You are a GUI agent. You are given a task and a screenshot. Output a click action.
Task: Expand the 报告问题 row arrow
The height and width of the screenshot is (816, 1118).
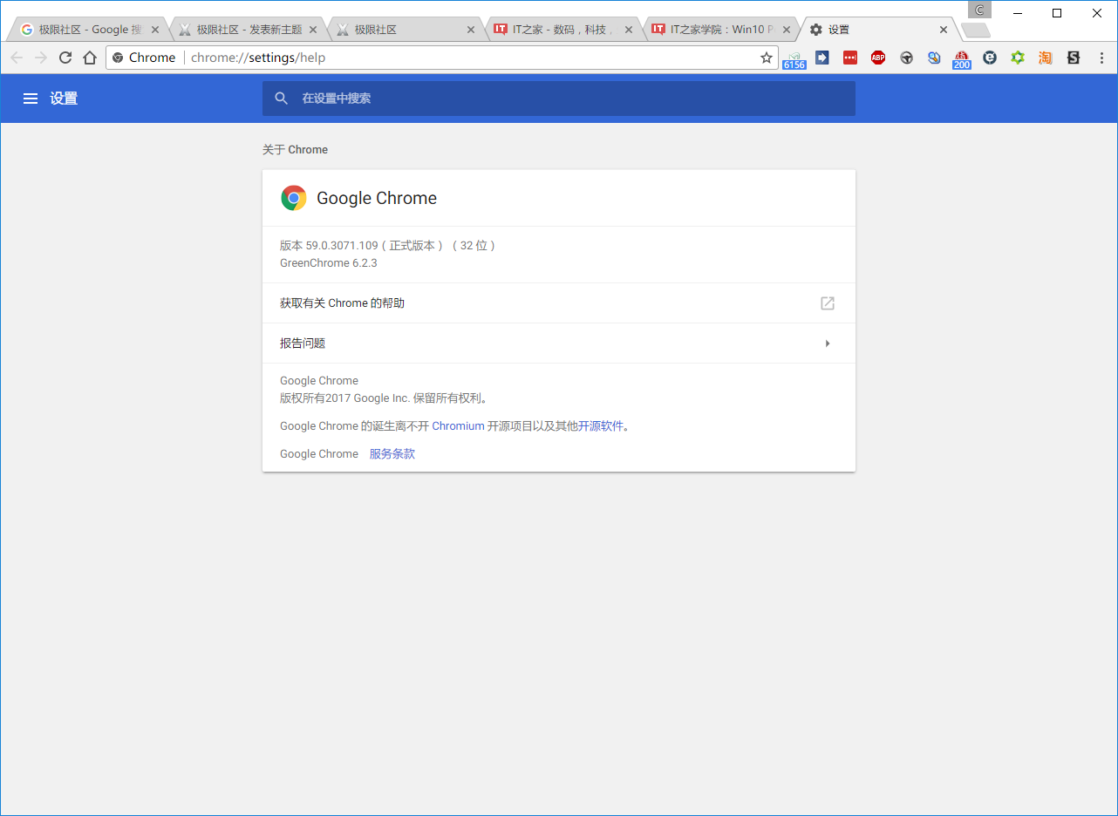click(x=828, y=343)
